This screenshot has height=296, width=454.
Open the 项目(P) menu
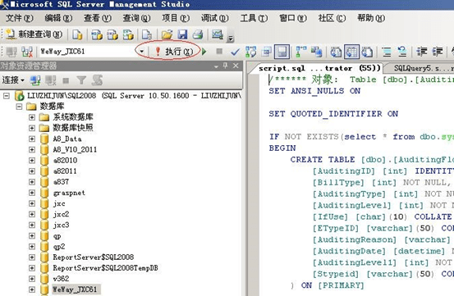click(x=176, y=18)
